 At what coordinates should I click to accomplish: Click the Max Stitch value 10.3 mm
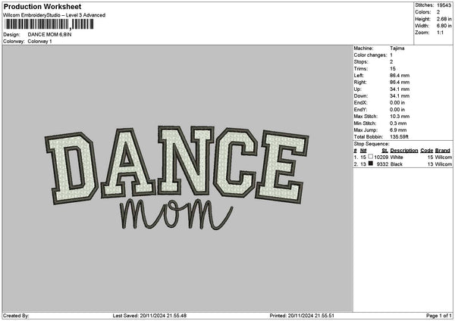coord(400,117)
